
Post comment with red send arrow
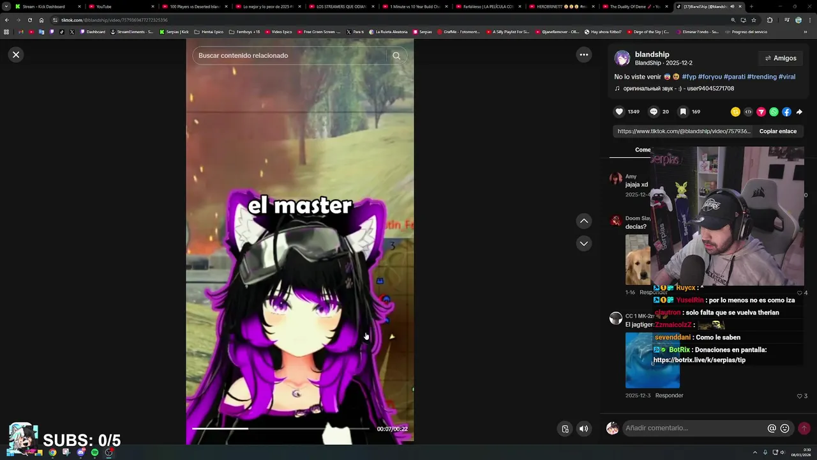tap(804, 428)
